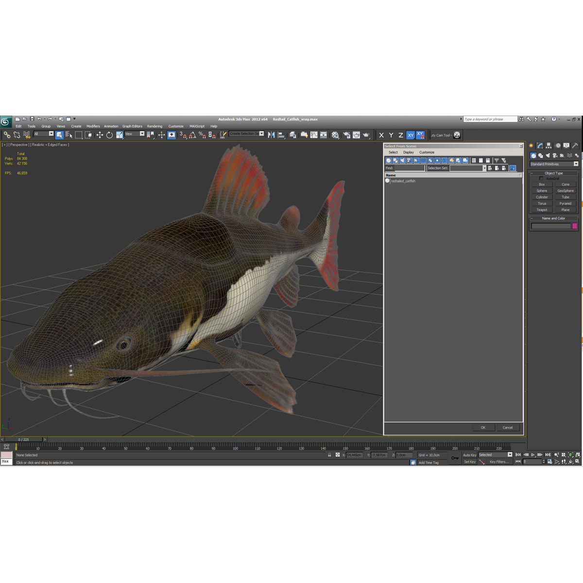Activate the Select and Rotate tool
The width and height of the screenshot is (583, 583).
(109, 135)
